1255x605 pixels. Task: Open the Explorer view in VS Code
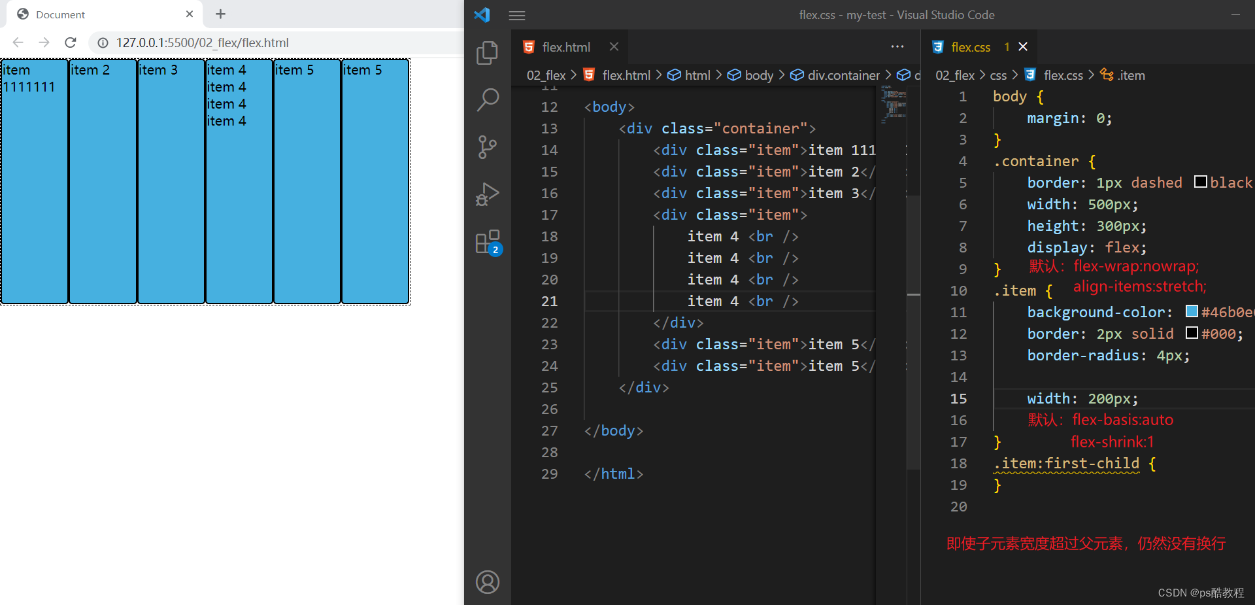(487, 53)
